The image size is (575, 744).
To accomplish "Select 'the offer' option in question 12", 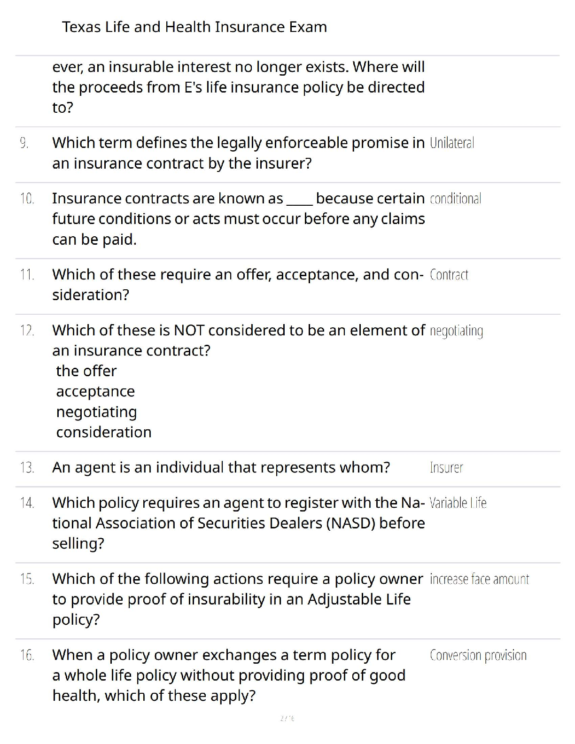I will [x=86, y=371].
